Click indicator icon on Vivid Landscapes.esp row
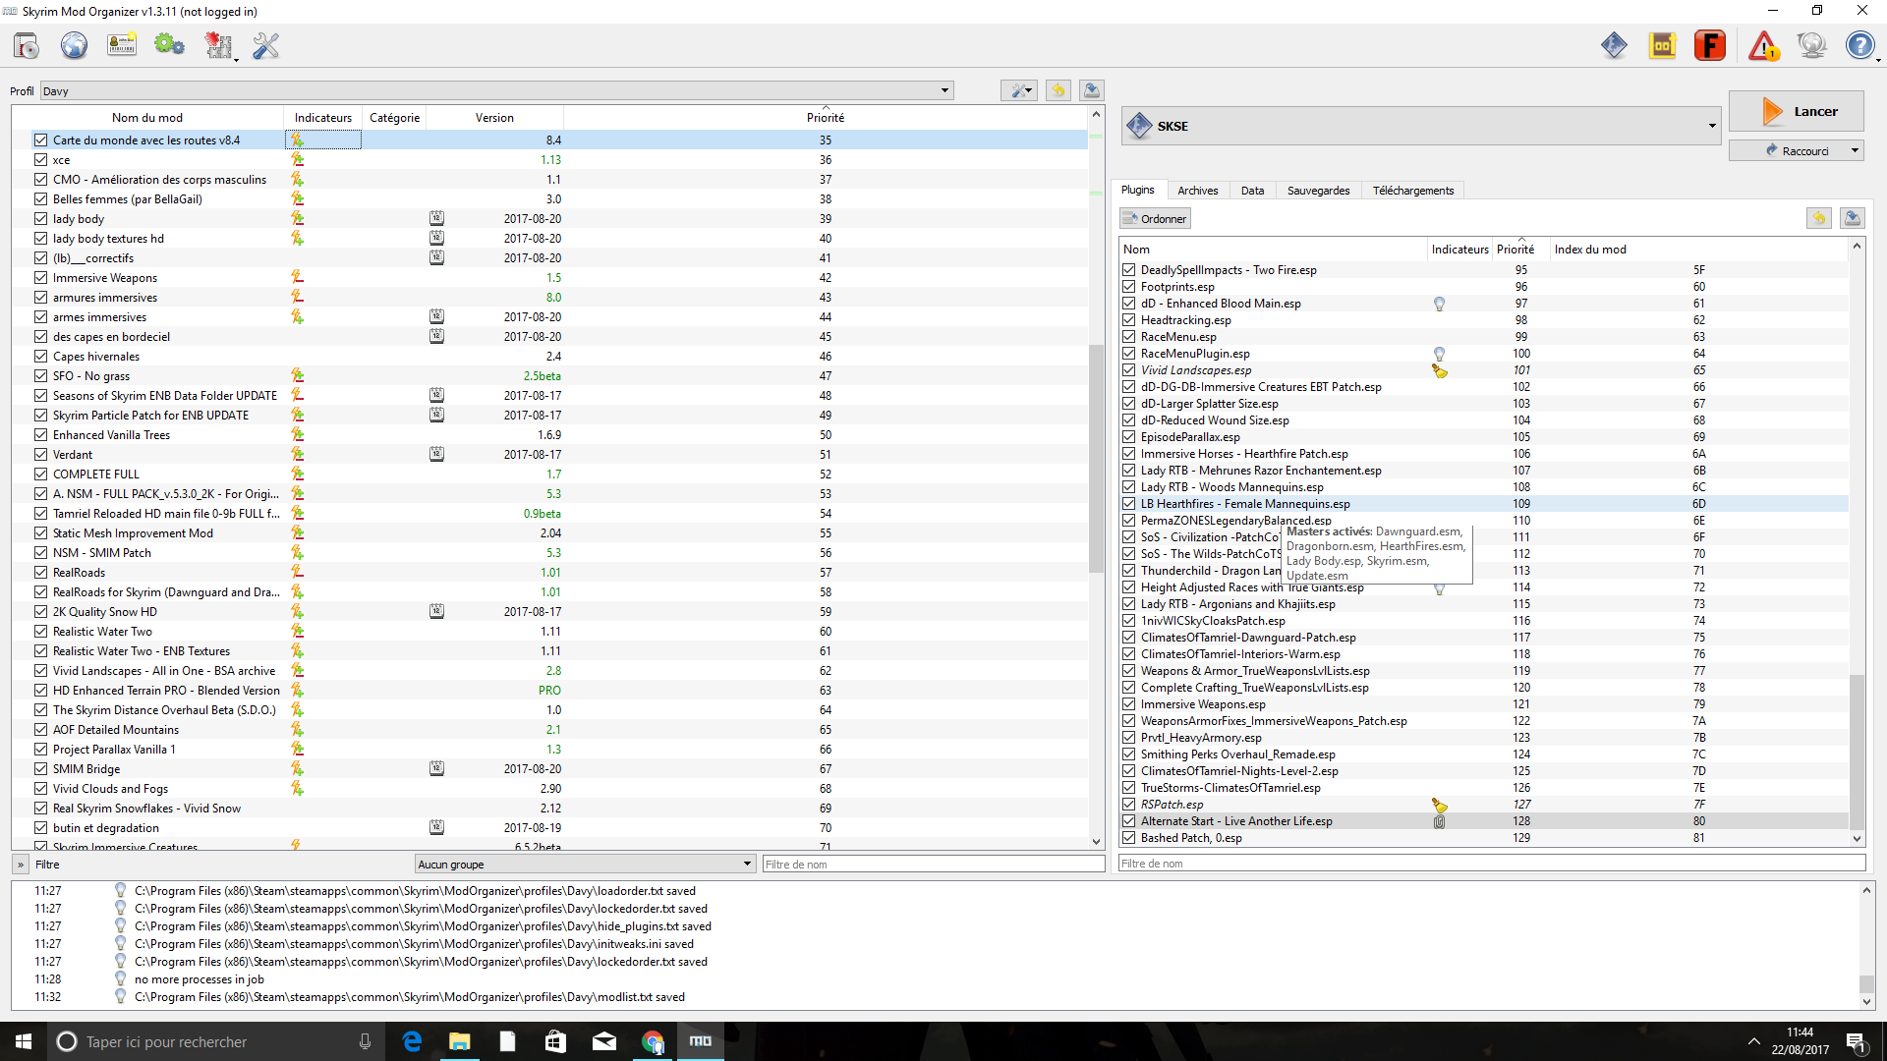The image size is (1887, 1061). [1440, 370]
